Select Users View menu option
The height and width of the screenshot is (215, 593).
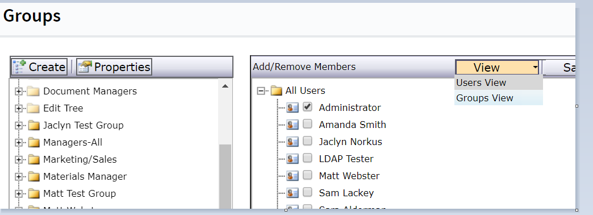(x=499, y=82)
